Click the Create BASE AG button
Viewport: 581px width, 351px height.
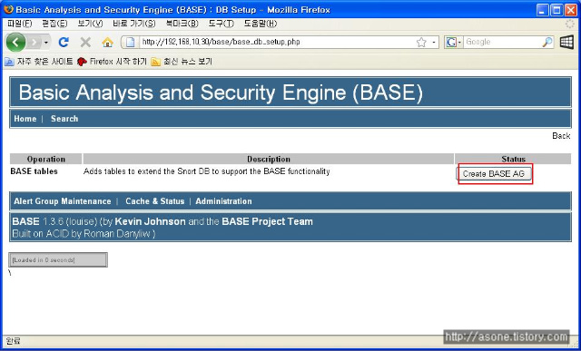point(494,173)
